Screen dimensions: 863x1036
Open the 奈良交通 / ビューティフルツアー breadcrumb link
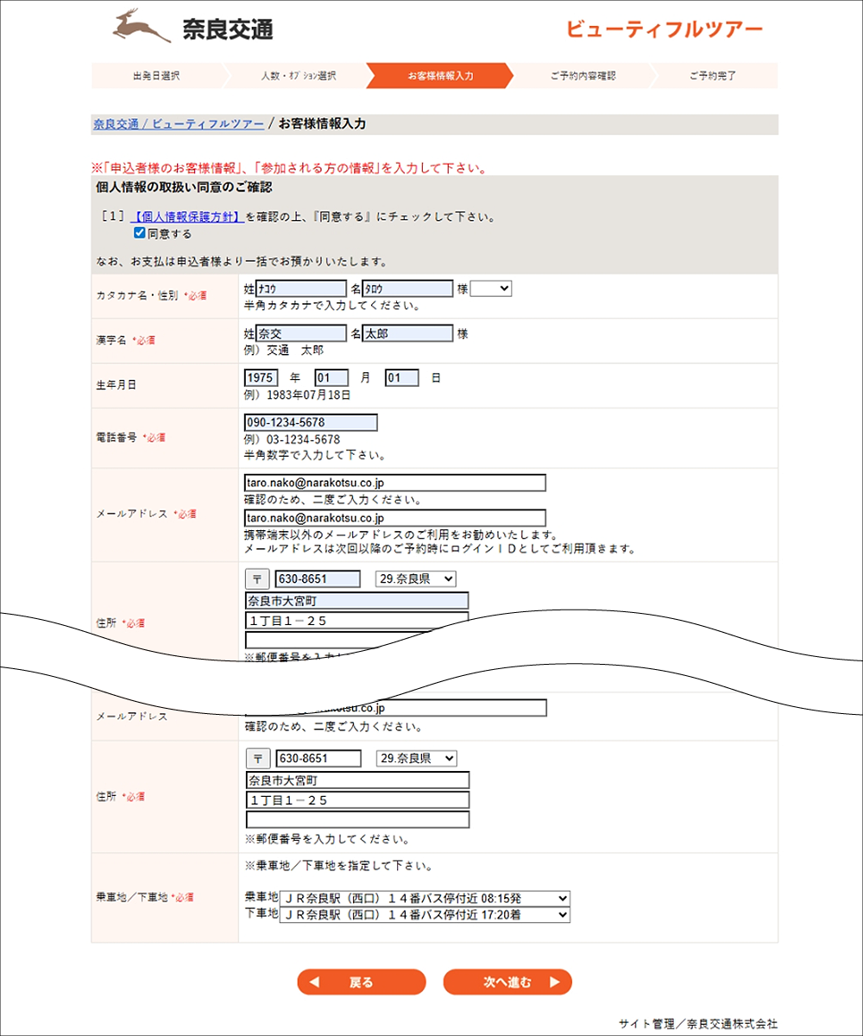[179, 124]
